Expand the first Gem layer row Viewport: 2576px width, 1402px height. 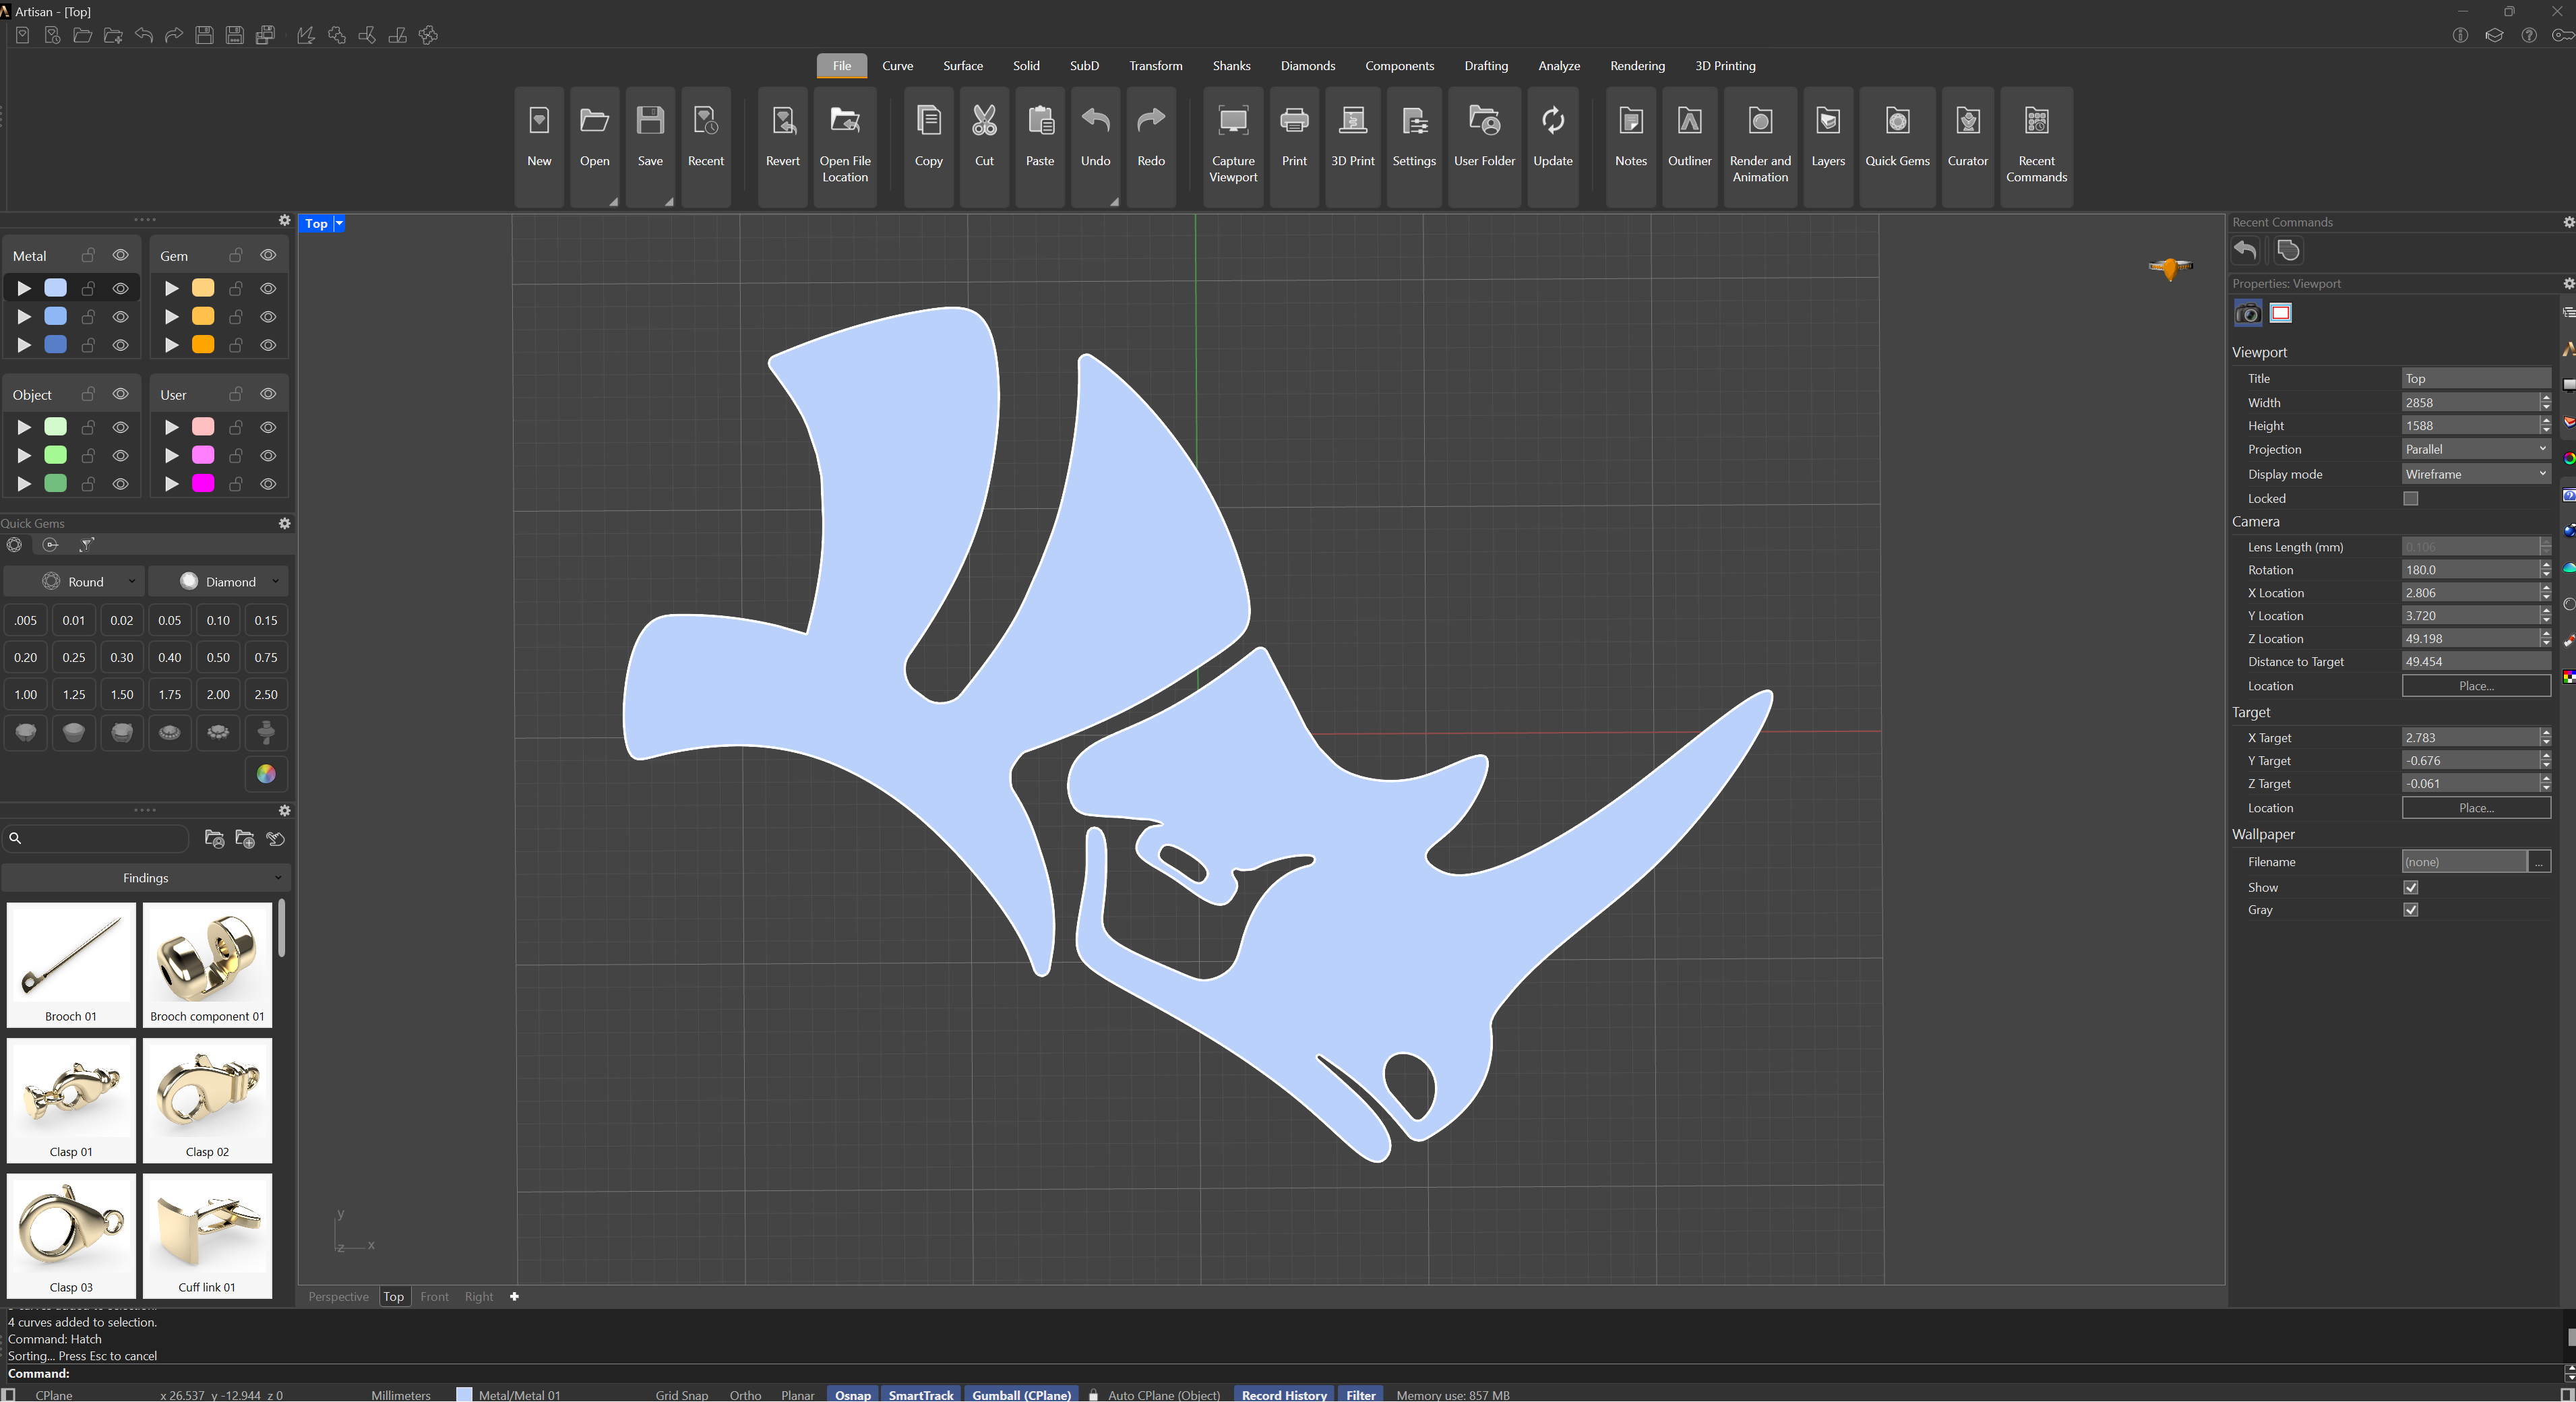coord(172,288)
